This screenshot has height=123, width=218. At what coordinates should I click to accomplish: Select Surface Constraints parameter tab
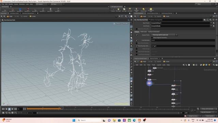click(154, 32)
